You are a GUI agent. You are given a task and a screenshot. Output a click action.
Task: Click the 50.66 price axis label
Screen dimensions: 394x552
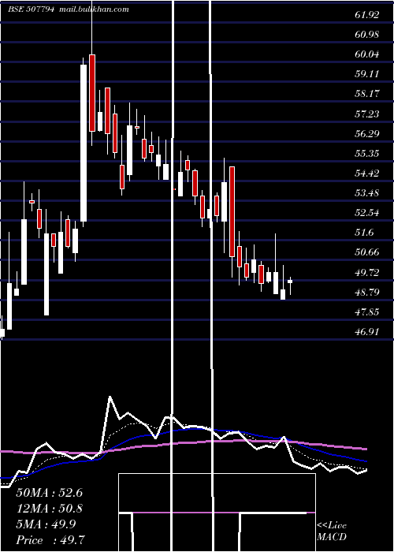pyautogui.click(x=367, y=252)
